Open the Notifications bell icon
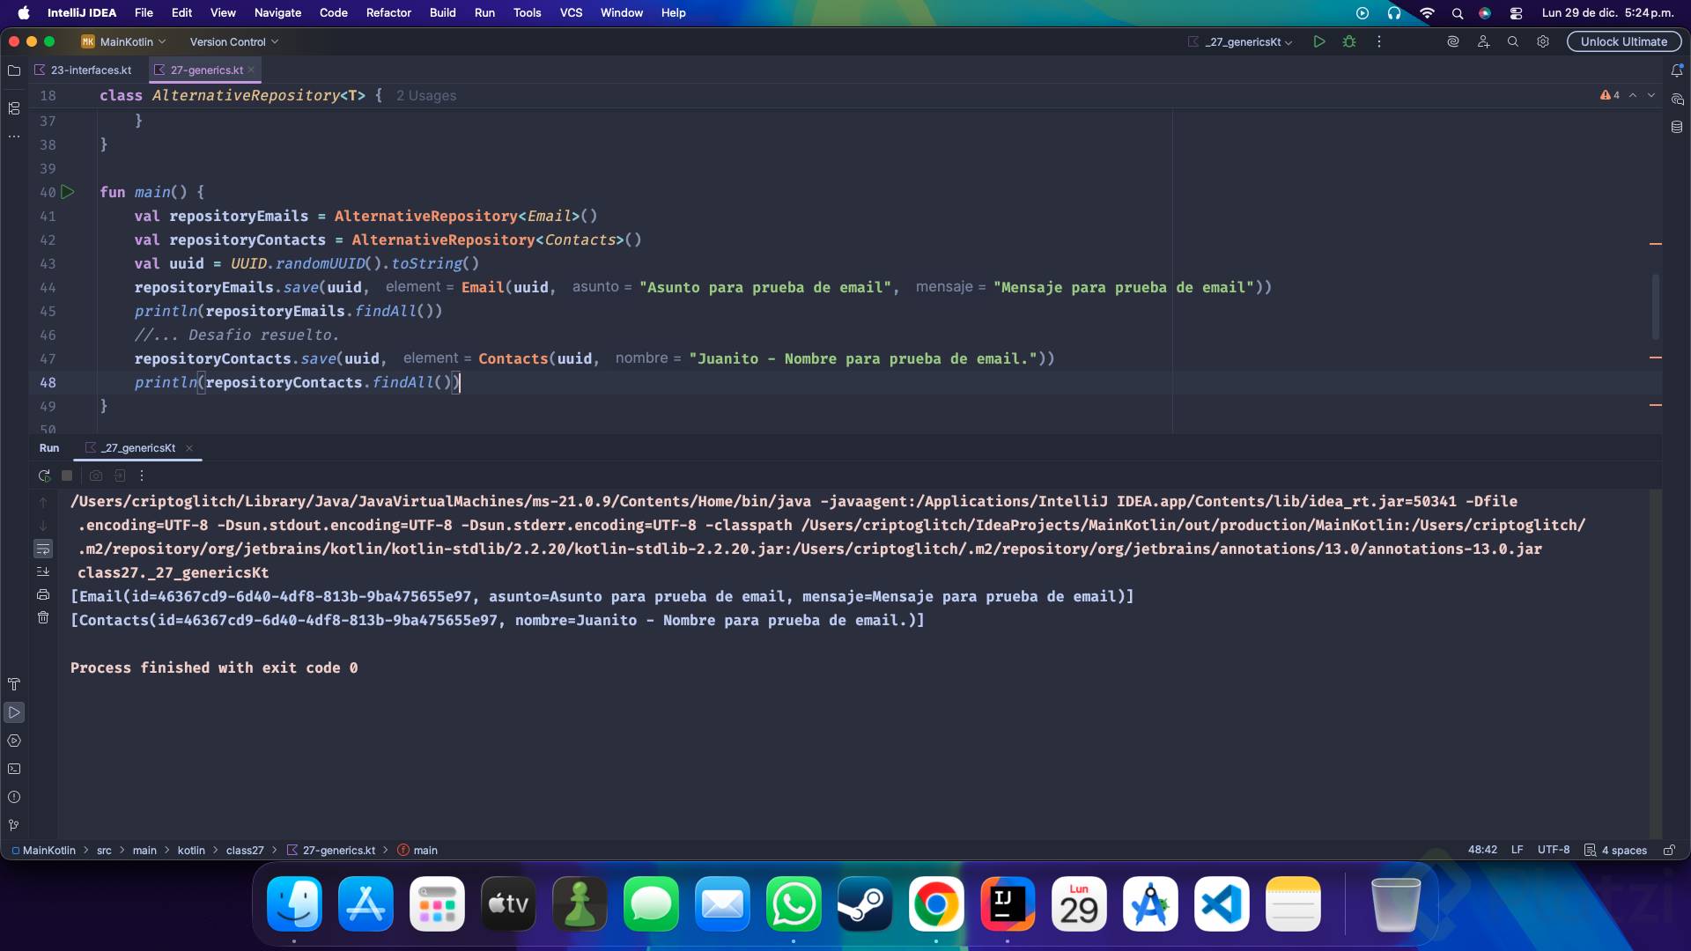 1677,70
